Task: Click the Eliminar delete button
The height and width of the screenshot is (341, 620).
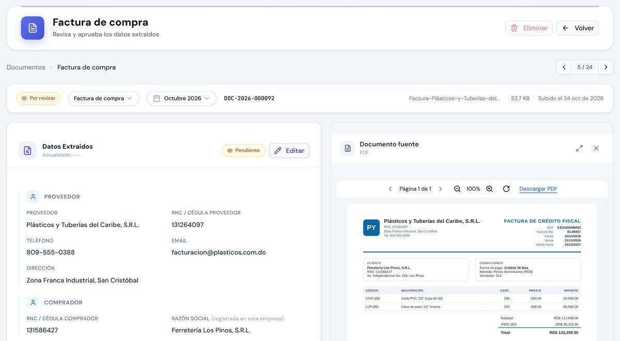Action: tap(529, 28)
